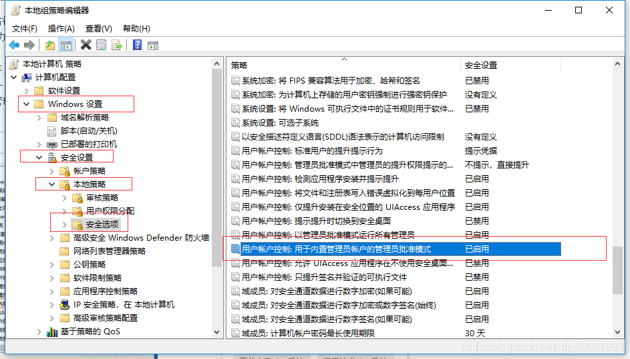Click the up one level folder icon
The width and height of the screenshot is (630, 359).
click(50, 45)
